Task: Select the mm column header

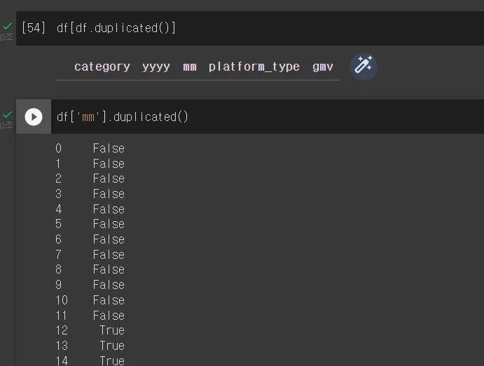Action: [x=190, y=66]
